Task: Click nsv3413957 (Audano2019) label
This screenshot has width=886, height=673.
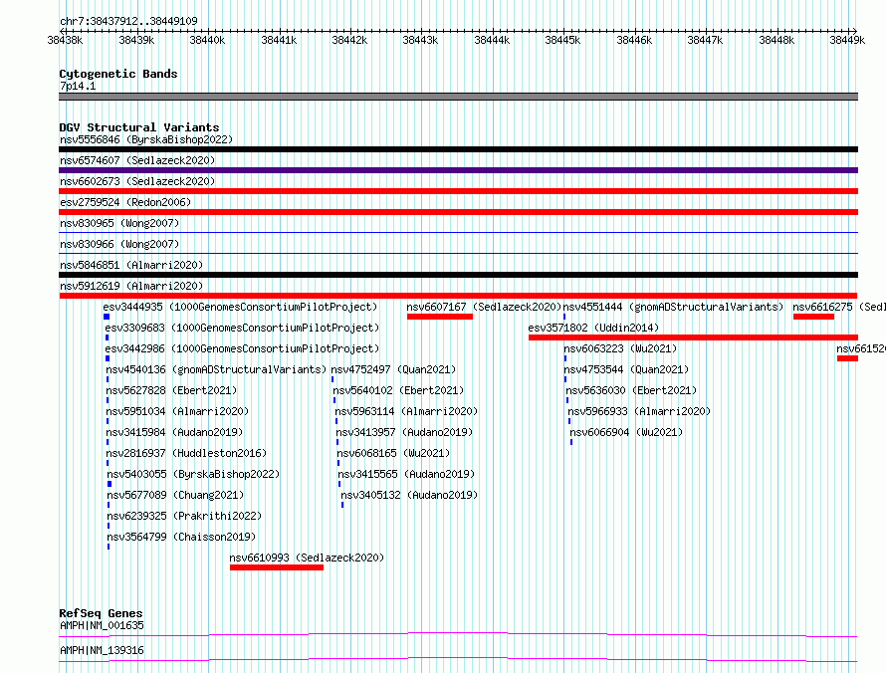Action: click(404, 432)
